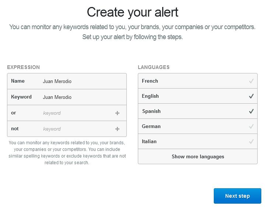The width and height of the screenshot is (265, 214).
Task: Proceed with the Next step button
Action: [x=237, y=196]
